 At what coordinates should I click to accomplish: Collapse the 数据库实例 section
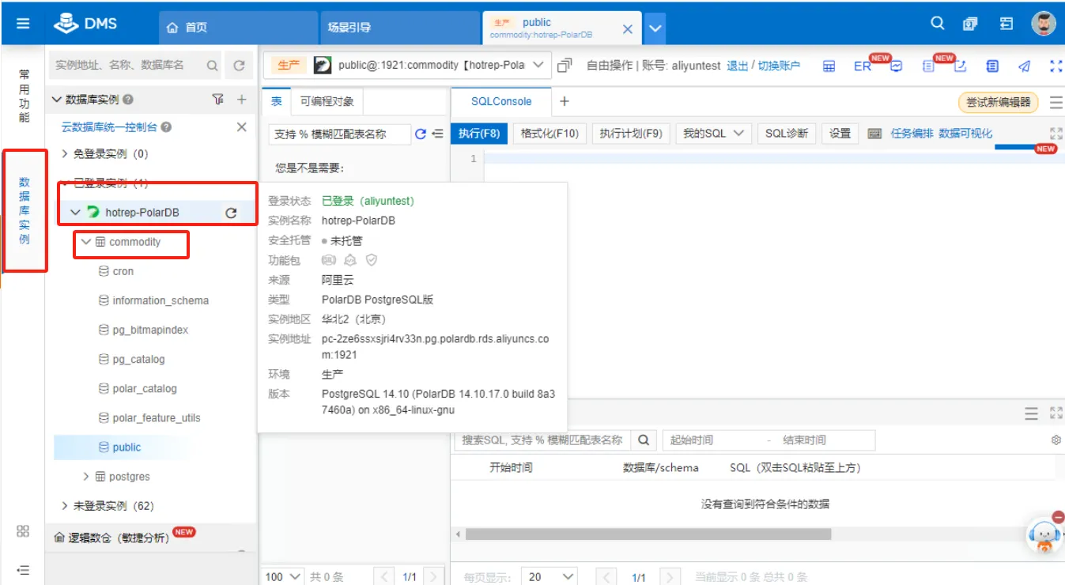[56, 100]
